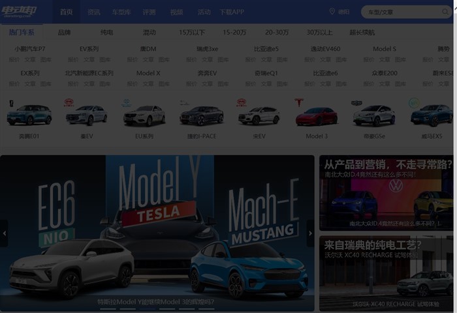Select the 15万以下 price tab

coord(192,33)
